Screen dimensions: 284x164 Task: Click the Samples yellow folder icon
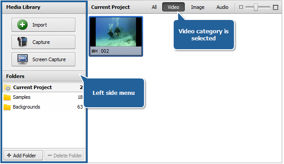point(7,98)
